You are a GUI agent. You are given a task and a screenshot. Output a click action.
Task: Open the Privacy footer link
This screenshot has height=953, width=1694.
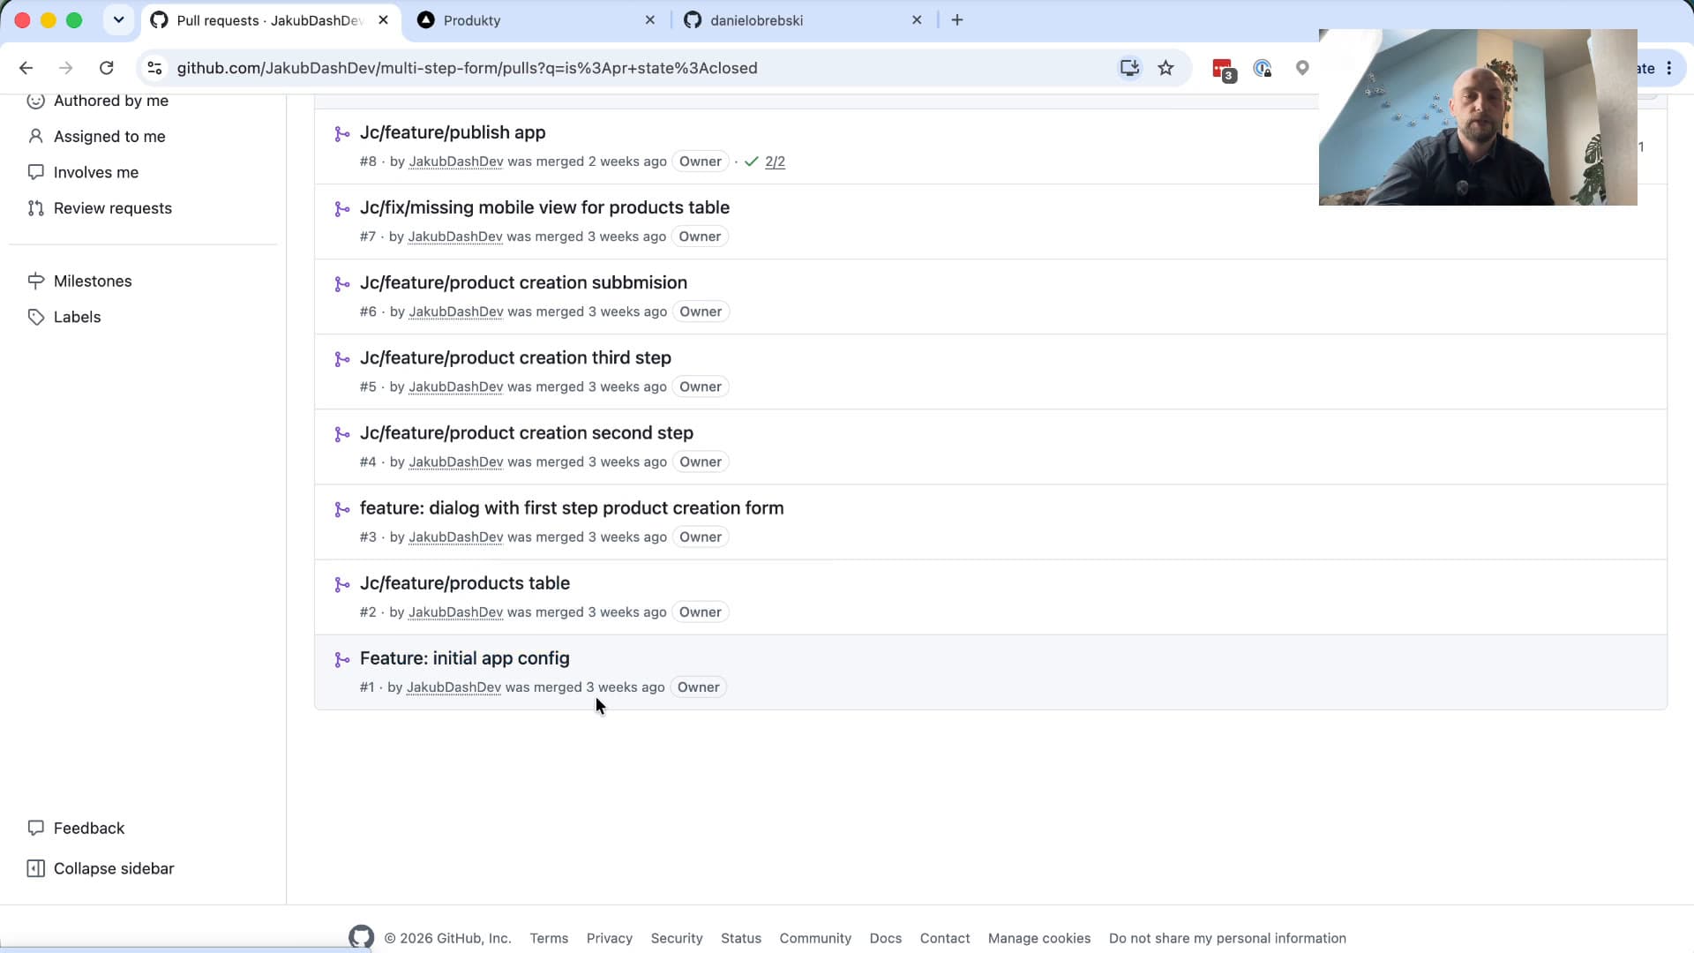(x=610, y=938)
